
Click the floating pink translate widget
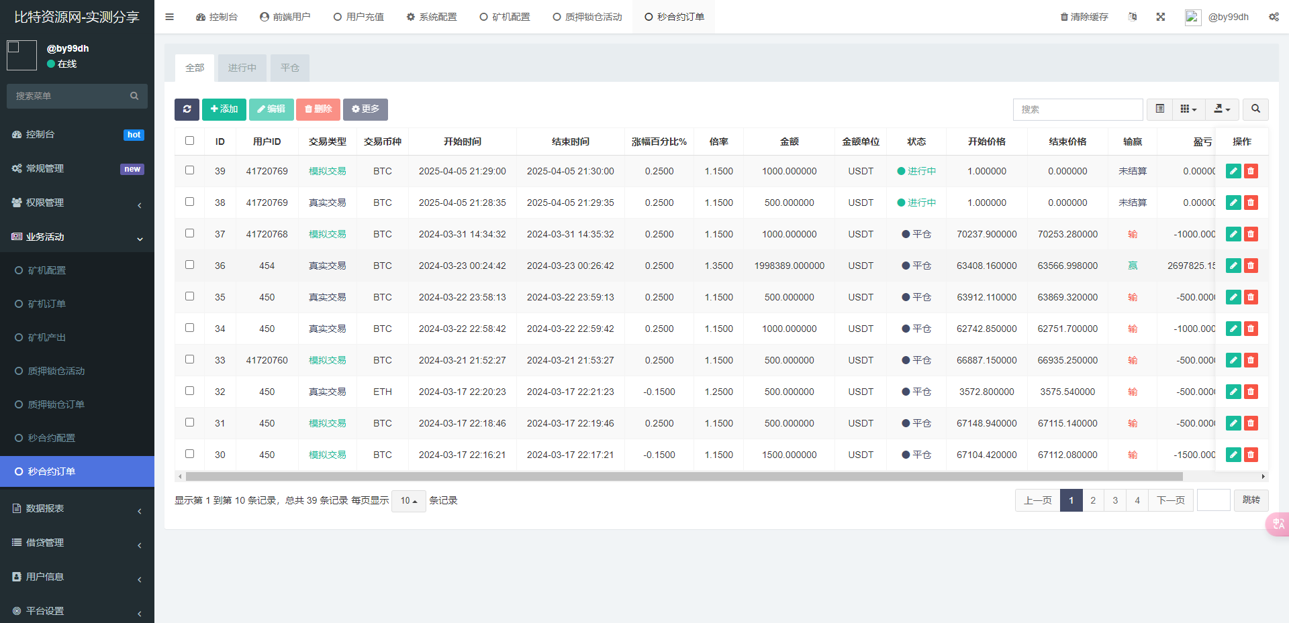pos(1278,524)
